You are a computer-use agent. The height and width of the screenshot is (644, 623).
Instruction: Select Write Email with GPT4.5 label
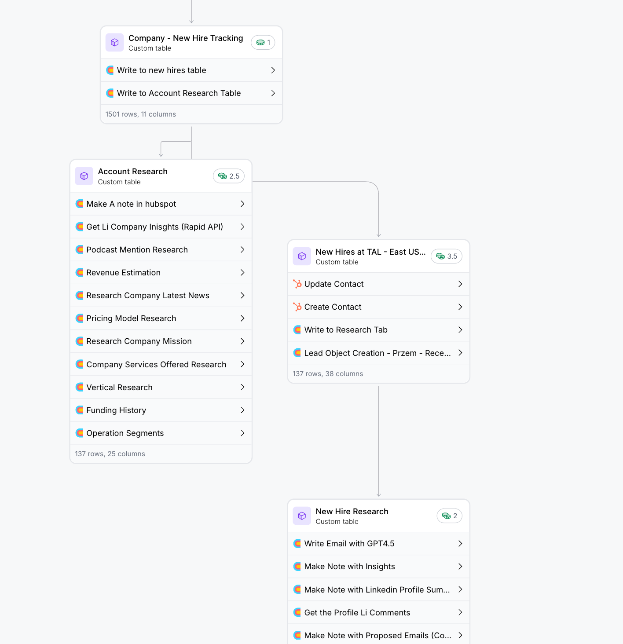tap(349, 544)
